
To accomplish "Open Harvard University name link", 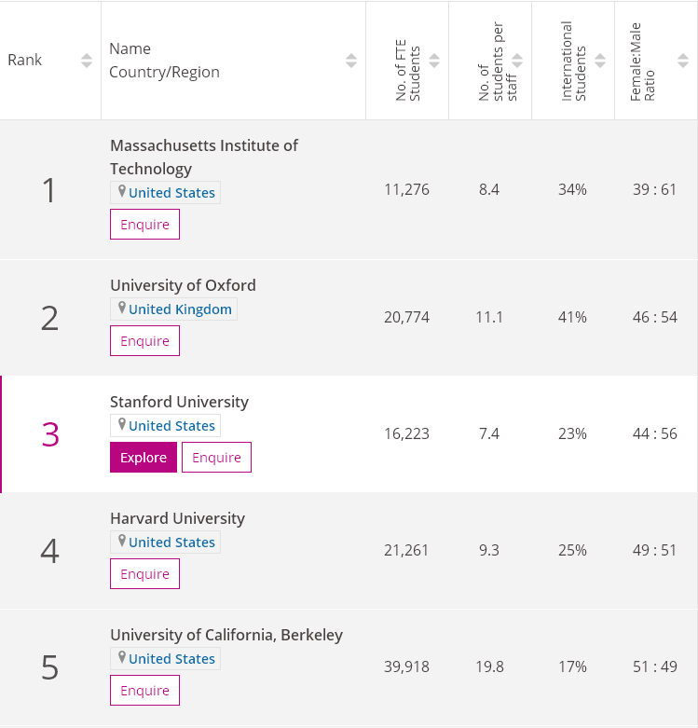I will pos(177,518).
